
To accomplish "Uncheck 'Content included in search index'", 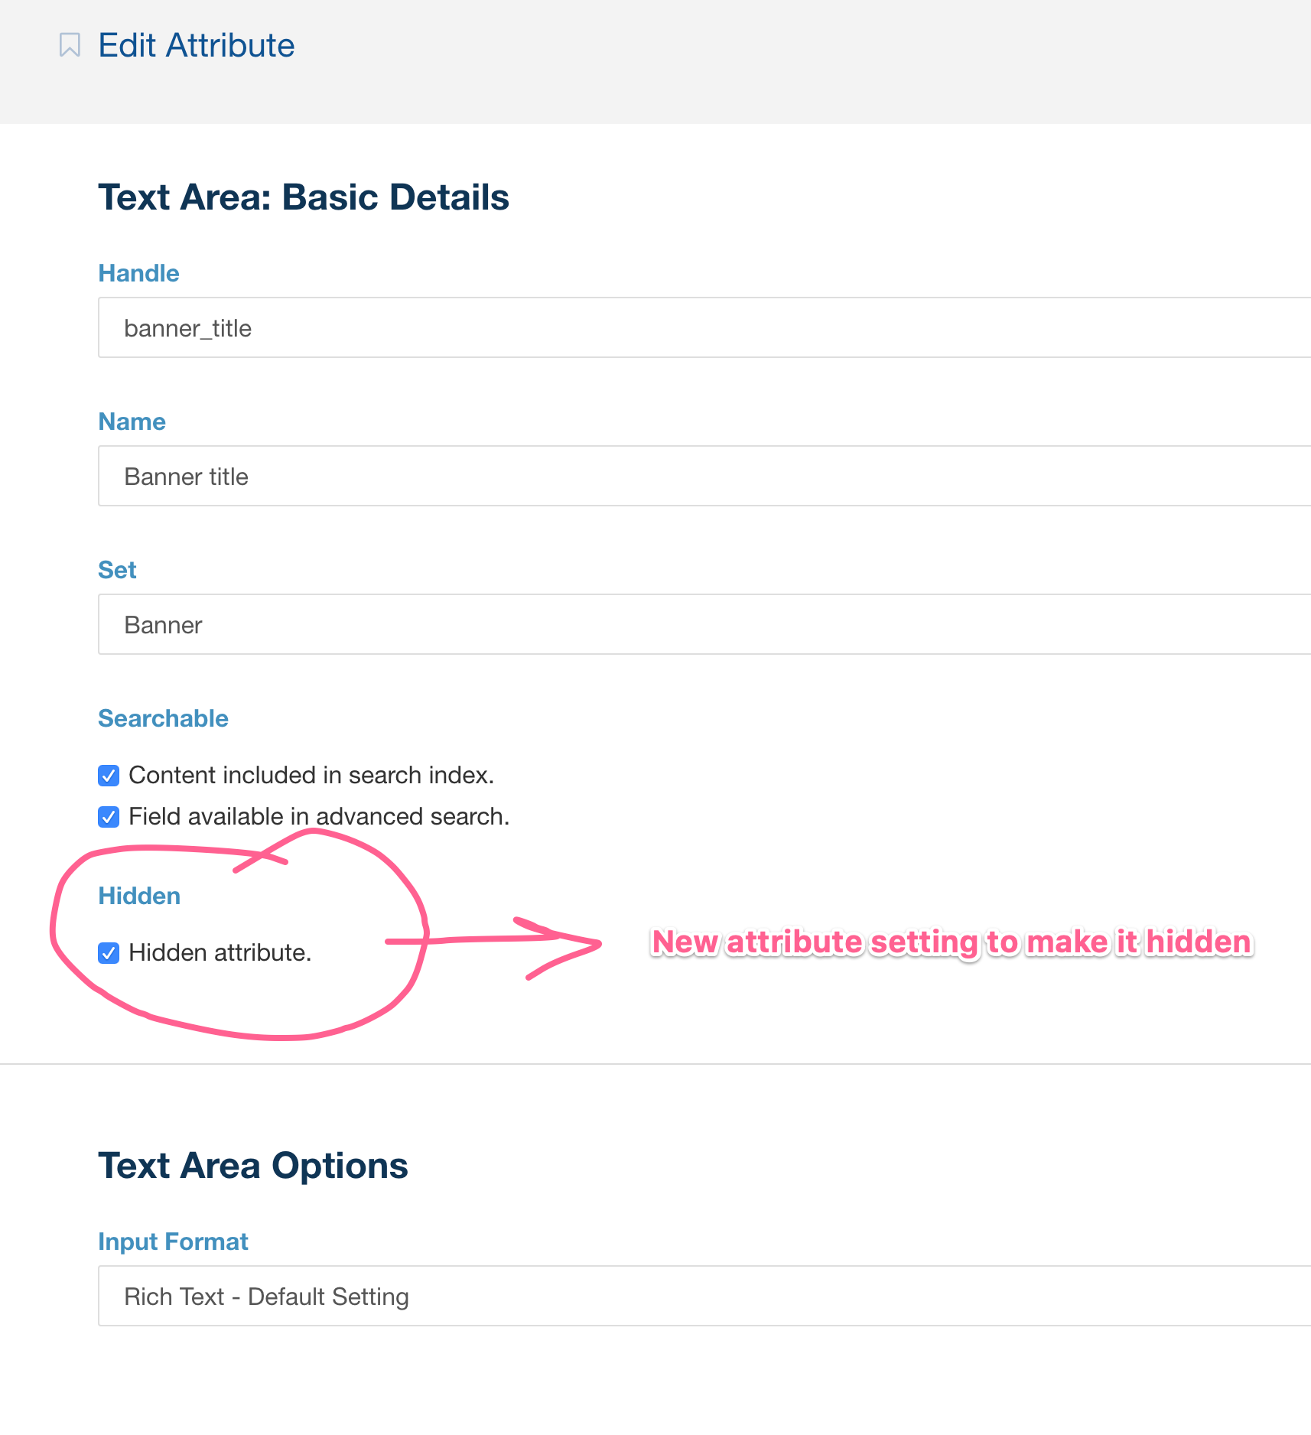I will [x=108, y=775].
